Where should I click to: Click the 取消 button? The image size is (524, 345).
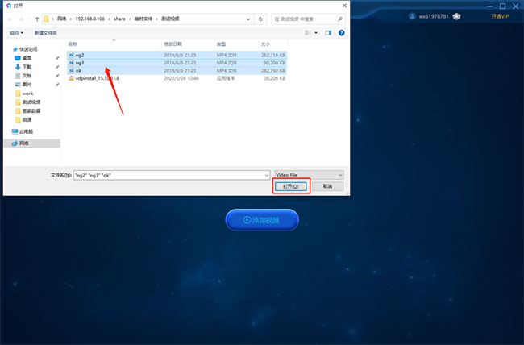[x=327, y=186]
